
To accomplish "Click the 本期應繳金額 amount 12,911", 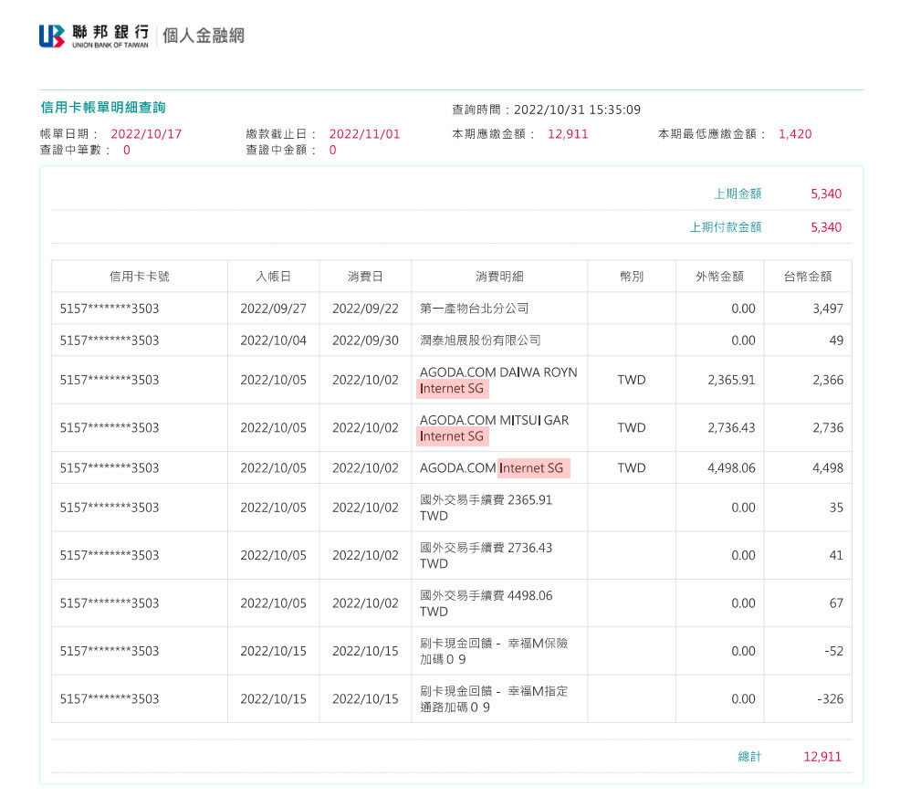I will [x=568, y=132].
